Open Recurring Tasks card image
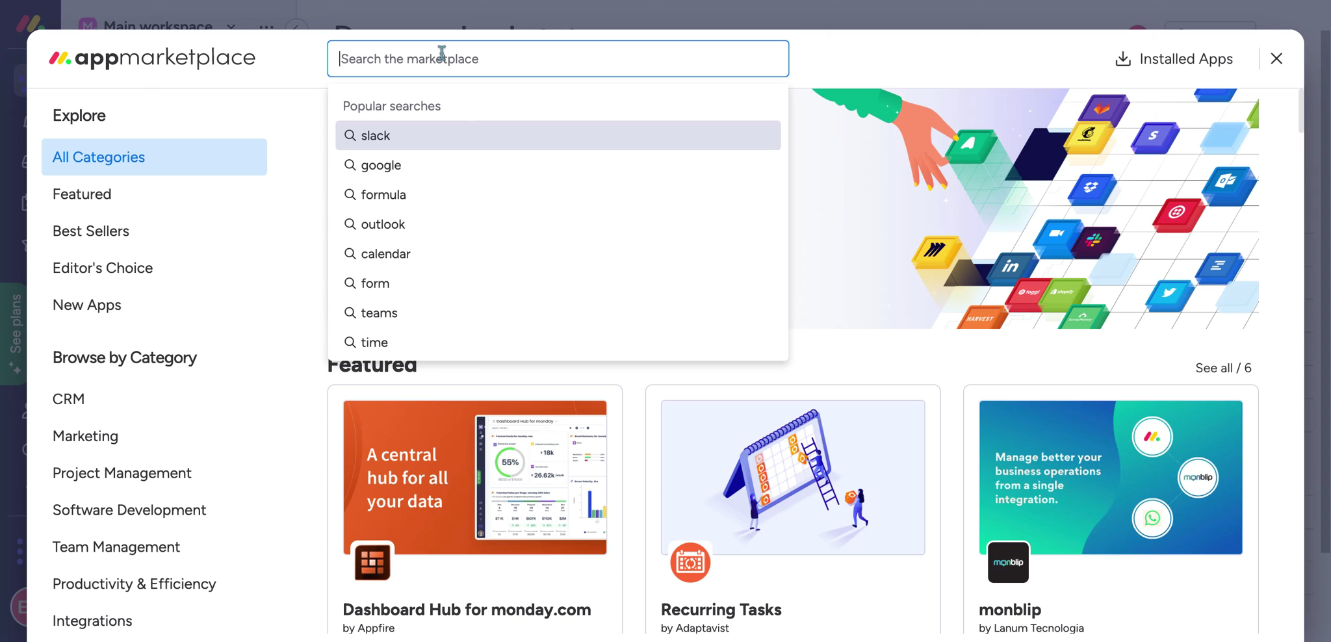Screen dimensions: 1331x642 (793, 478)
